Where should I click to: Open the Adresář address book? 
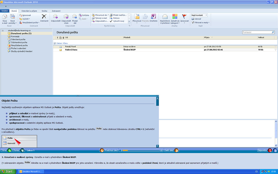pos(196,19)
